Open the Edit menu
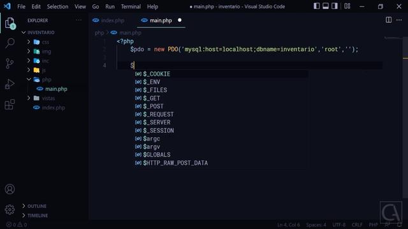Image resolution: width=408 pixels, height=229 pixels. point(36,6)
